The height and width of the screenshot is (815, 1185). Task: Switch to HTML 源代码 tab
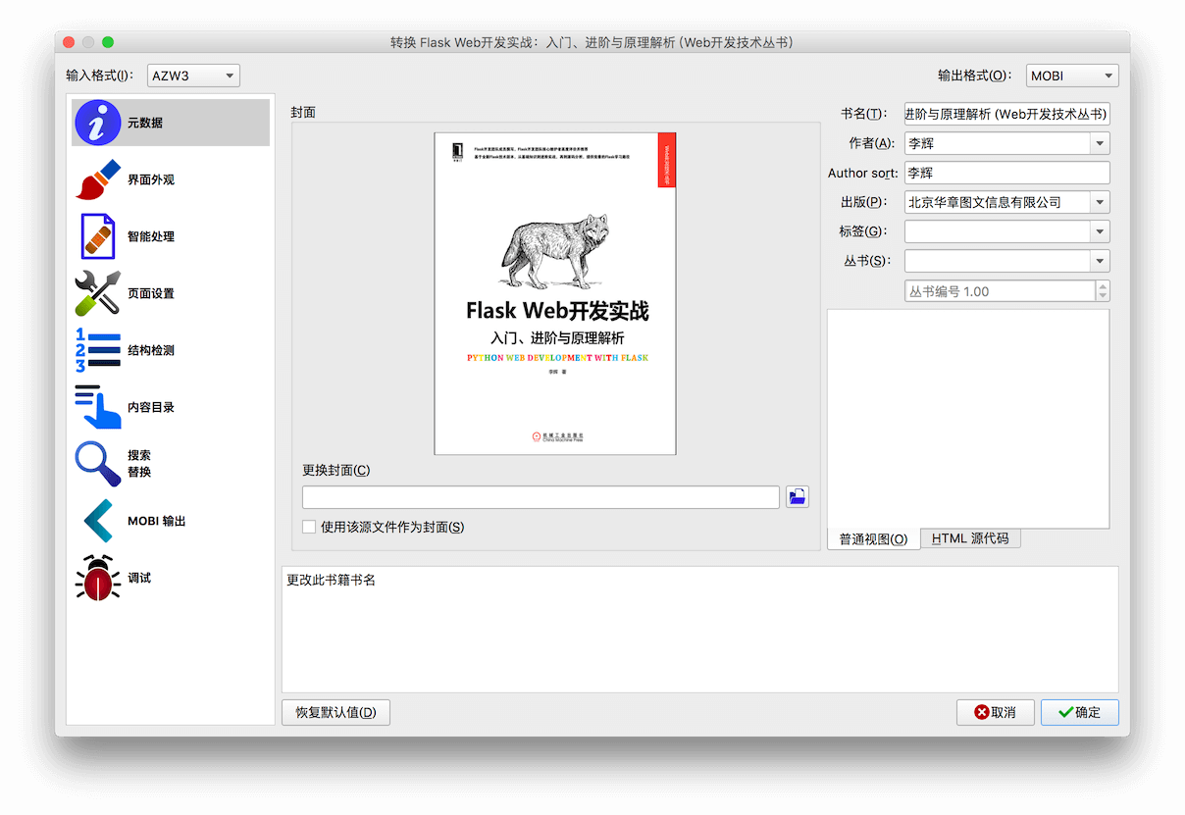tap(970, 538)
